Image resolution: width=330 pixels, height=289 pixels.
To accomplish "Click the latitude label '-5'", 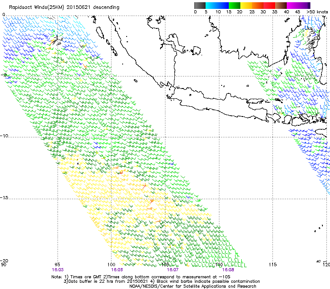I will tap(4, 75).
